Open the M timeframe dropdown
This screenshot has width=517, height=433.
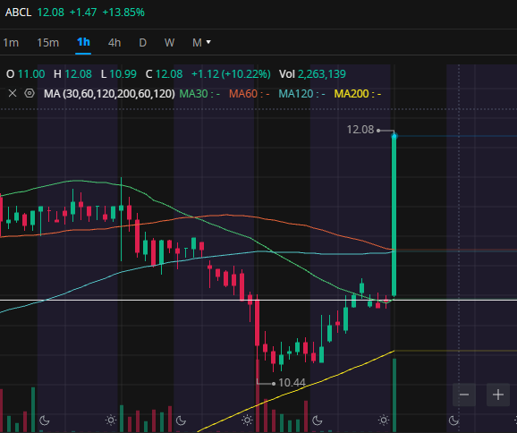[x=201, y=43]
